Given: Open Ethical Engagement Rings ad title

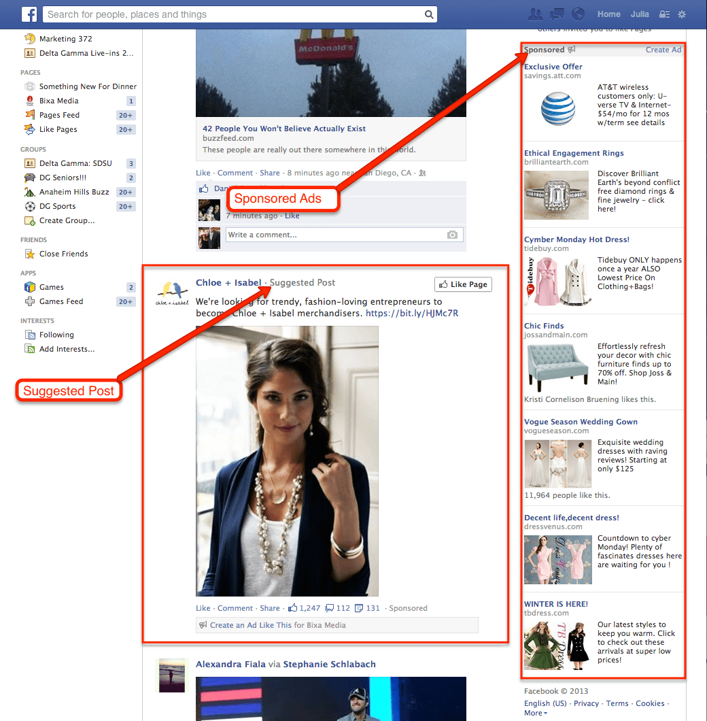Looking at the screenshot, I should (x=574, y=153).
